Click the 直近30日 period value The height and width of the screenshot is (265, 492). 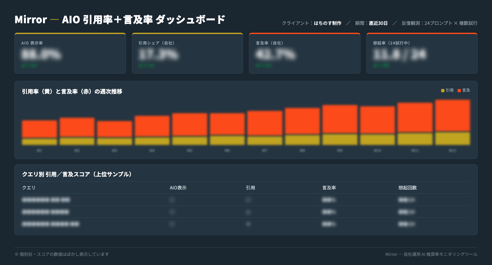coord(378,23)
